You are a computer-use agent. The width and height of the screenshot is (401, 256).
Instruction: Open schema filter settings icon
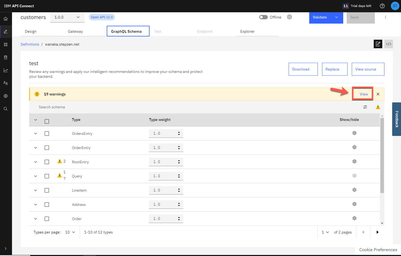pyautogui.click(x=365, y=107)
